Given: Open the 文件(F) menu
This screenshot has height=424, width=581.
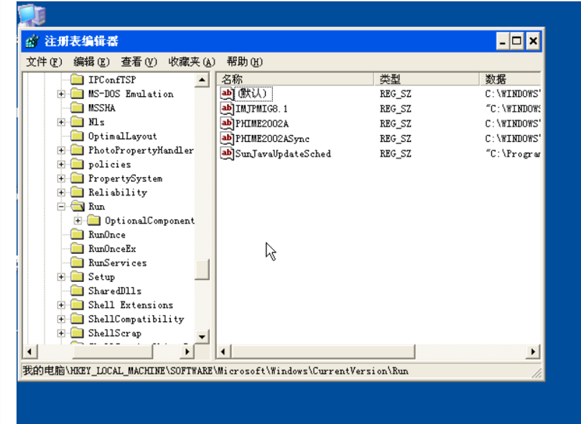Looking at the screenshot, I should tap(44, 62).
